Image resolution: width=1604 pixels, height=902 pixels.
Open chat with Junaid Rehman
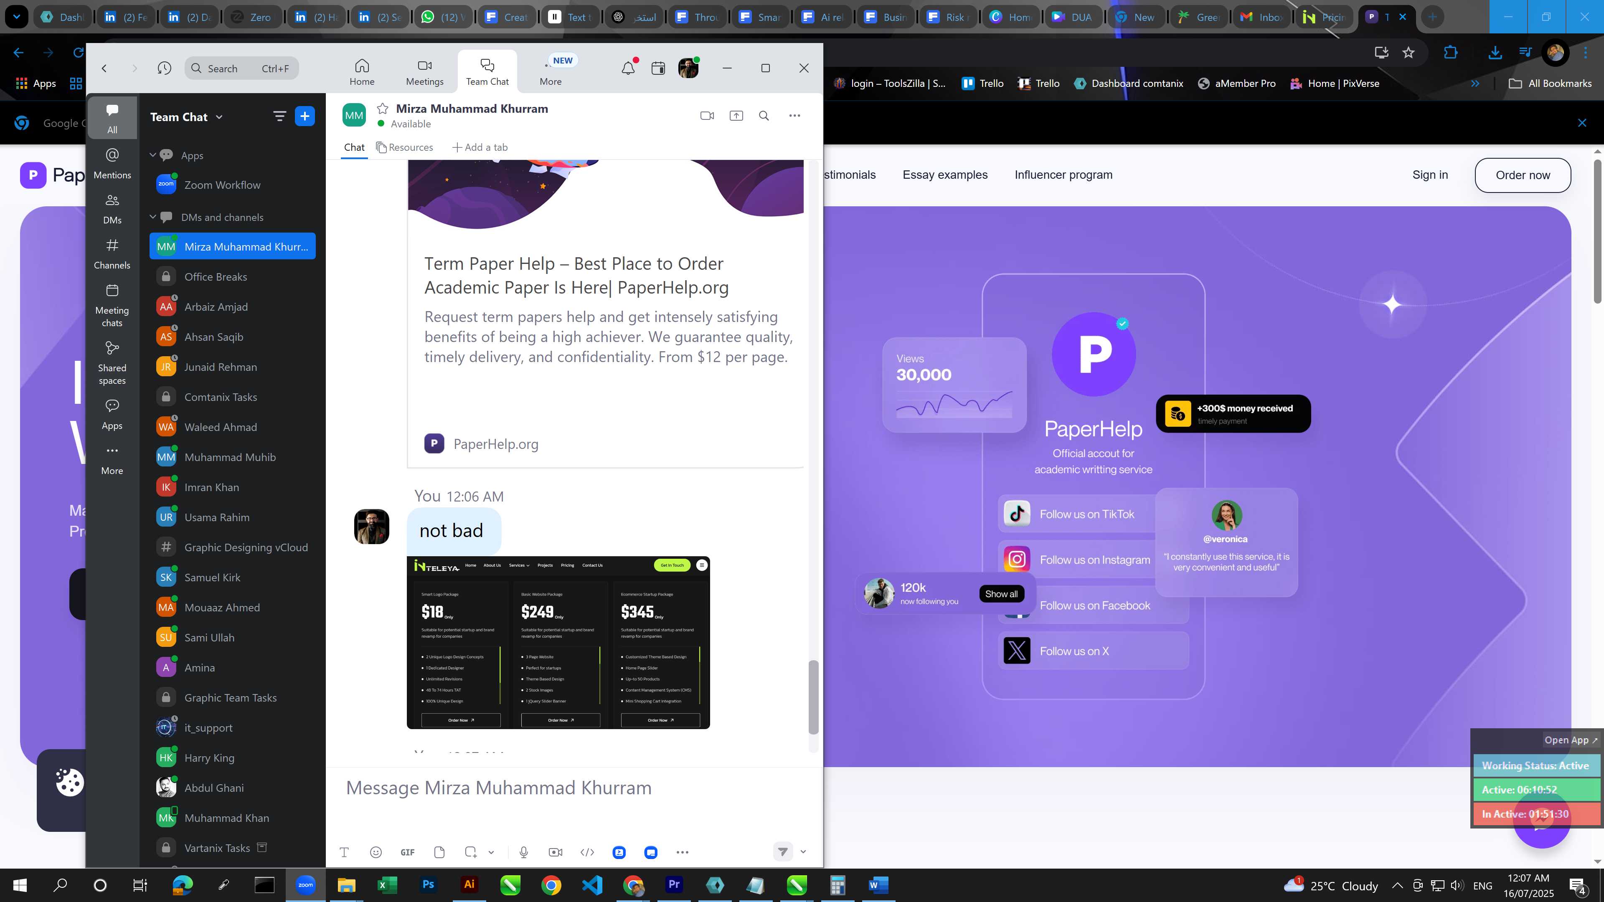(x=233, y=367)
